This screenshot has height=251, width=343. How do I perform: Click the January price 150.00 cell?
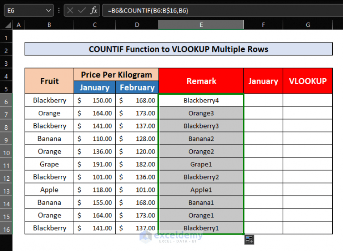[94, 100]
